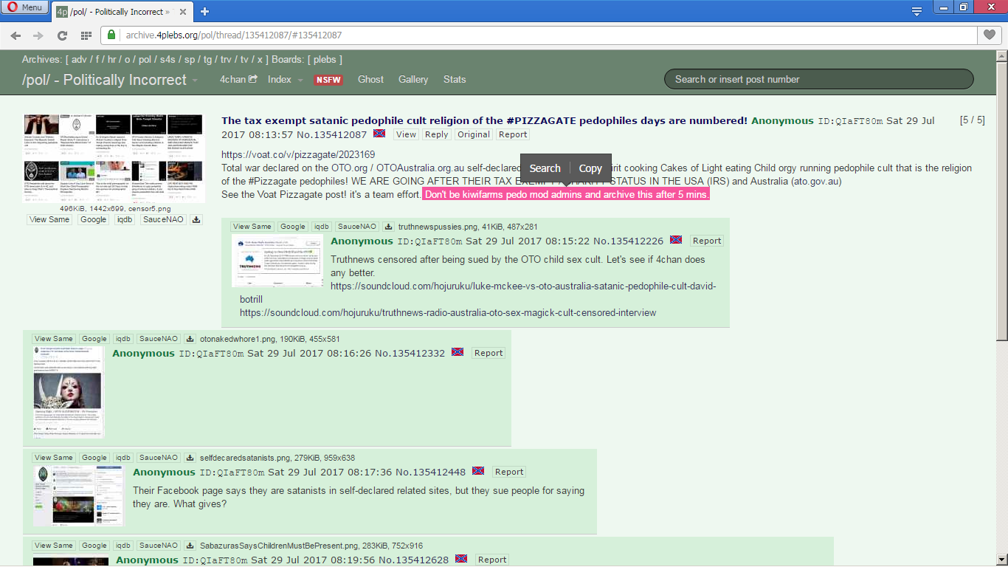Open a new browser tab
Image resolution: width=1008 pixels, height=567 pixels.
point(204,11)
